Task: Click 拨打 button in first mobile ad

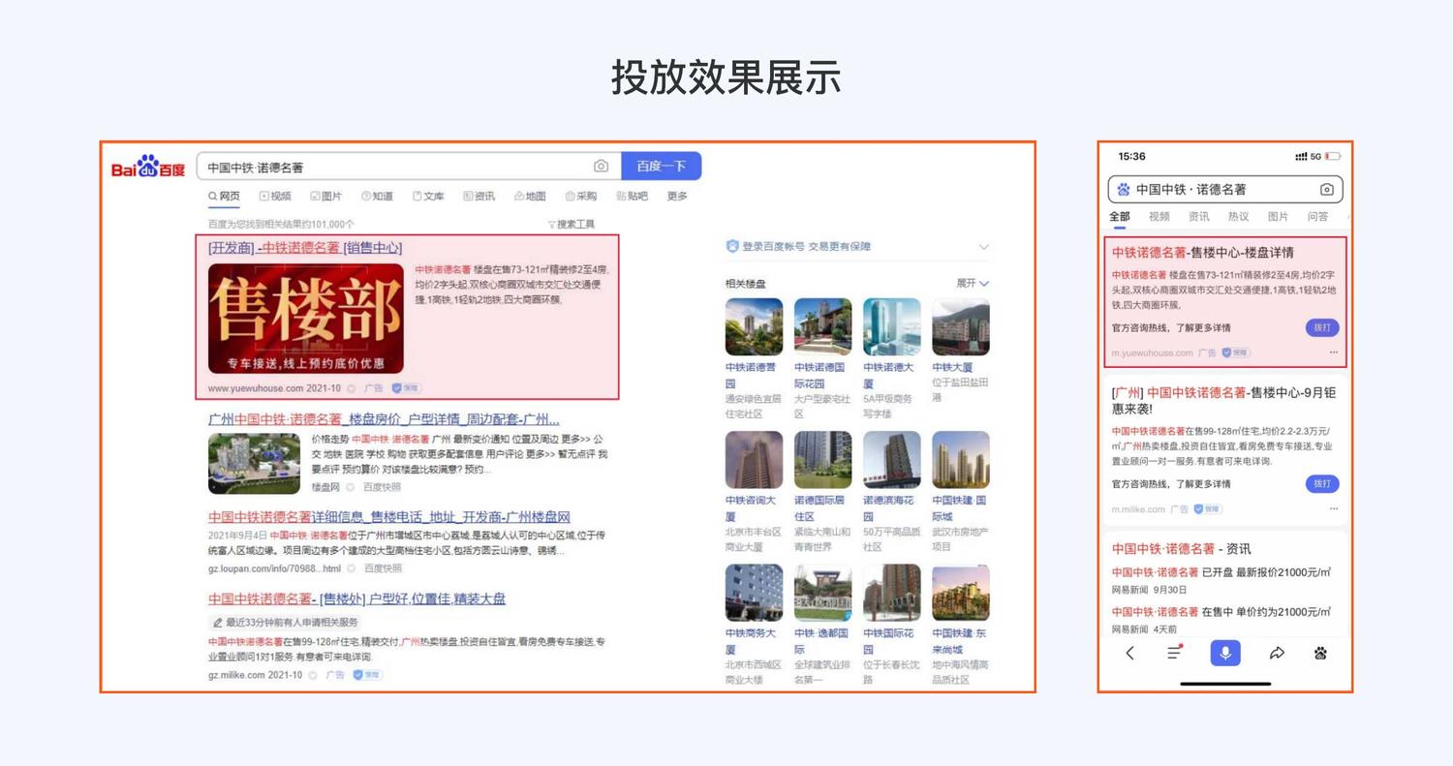Action: pyautogui.click(x=1322, y=327)
